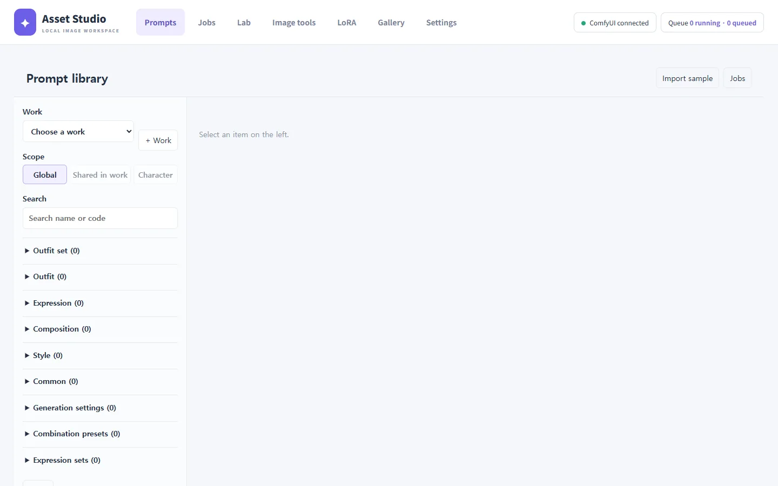This screenshot has width=778, height=486.
Task: Switch to the Jobs tab in navigation
Action: [x=206, y=22]
